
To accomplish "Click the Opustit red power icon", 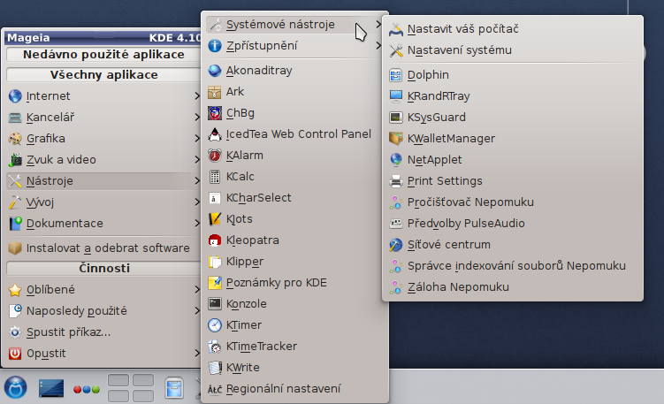I will tap(15, 354).
